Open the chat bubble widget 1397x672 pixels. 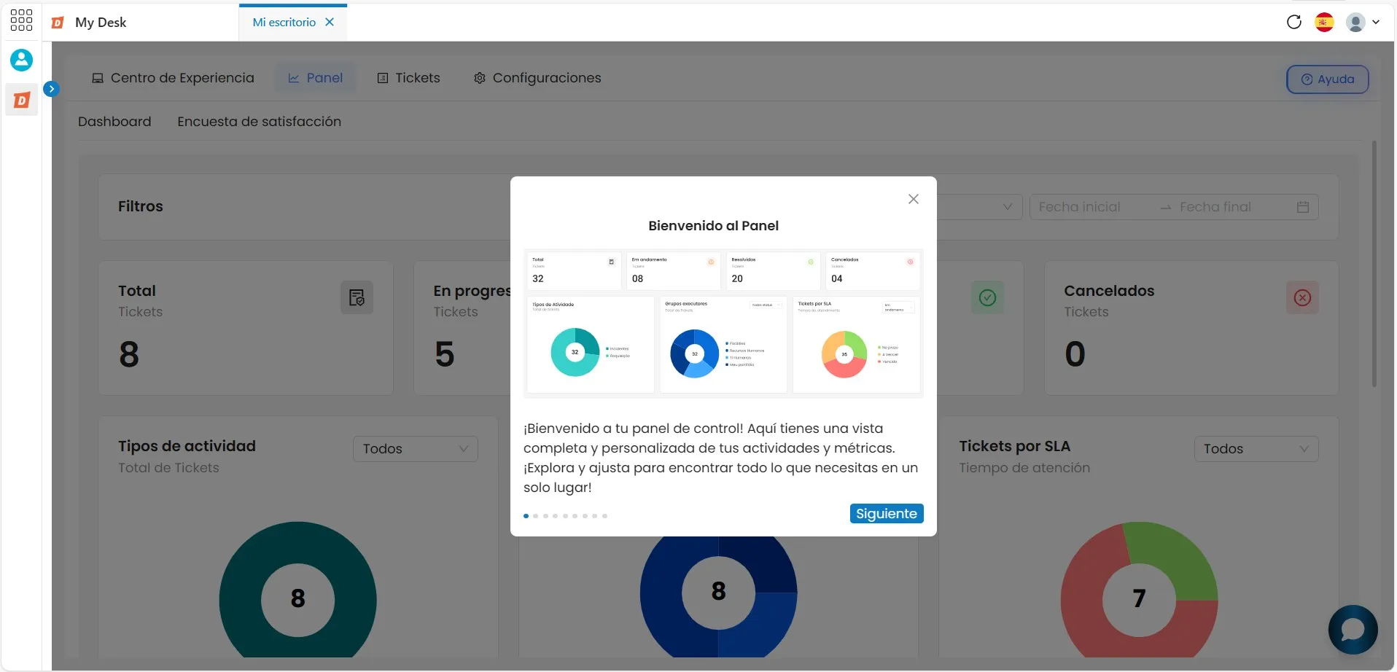[1353, 630]
